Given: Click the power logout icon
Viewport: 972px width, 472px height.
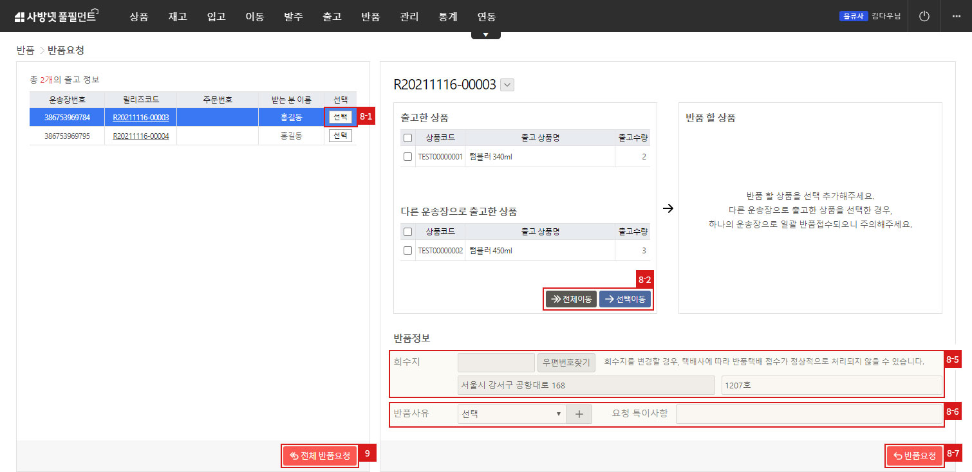Looking at the screenshot, I should click(x=924, y=16).
